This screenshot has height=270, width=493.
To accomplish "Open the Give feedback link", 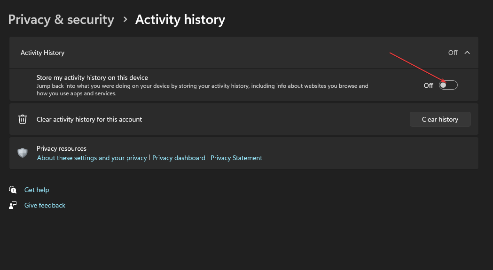I will (45, 205).
